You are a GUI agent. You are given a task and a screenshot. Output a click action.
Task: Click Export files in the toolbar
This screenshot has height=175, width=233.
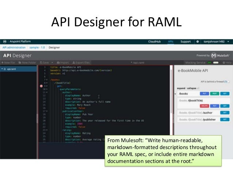81,62
